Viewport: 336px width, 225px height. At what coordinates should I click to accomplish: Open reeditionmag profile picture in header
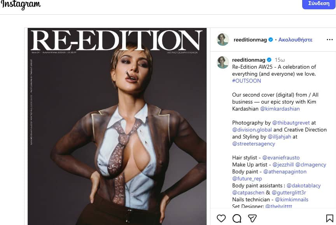click(223, 40)
